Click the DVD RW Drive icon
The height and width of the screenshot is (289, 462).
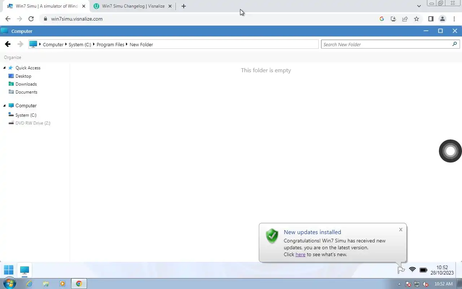coord(11,123)
